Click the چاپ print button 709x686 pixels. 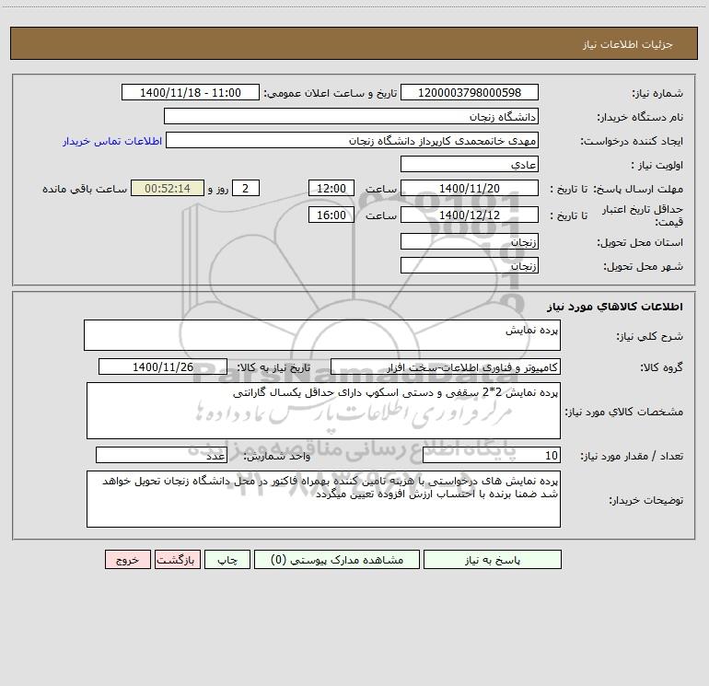227,559
